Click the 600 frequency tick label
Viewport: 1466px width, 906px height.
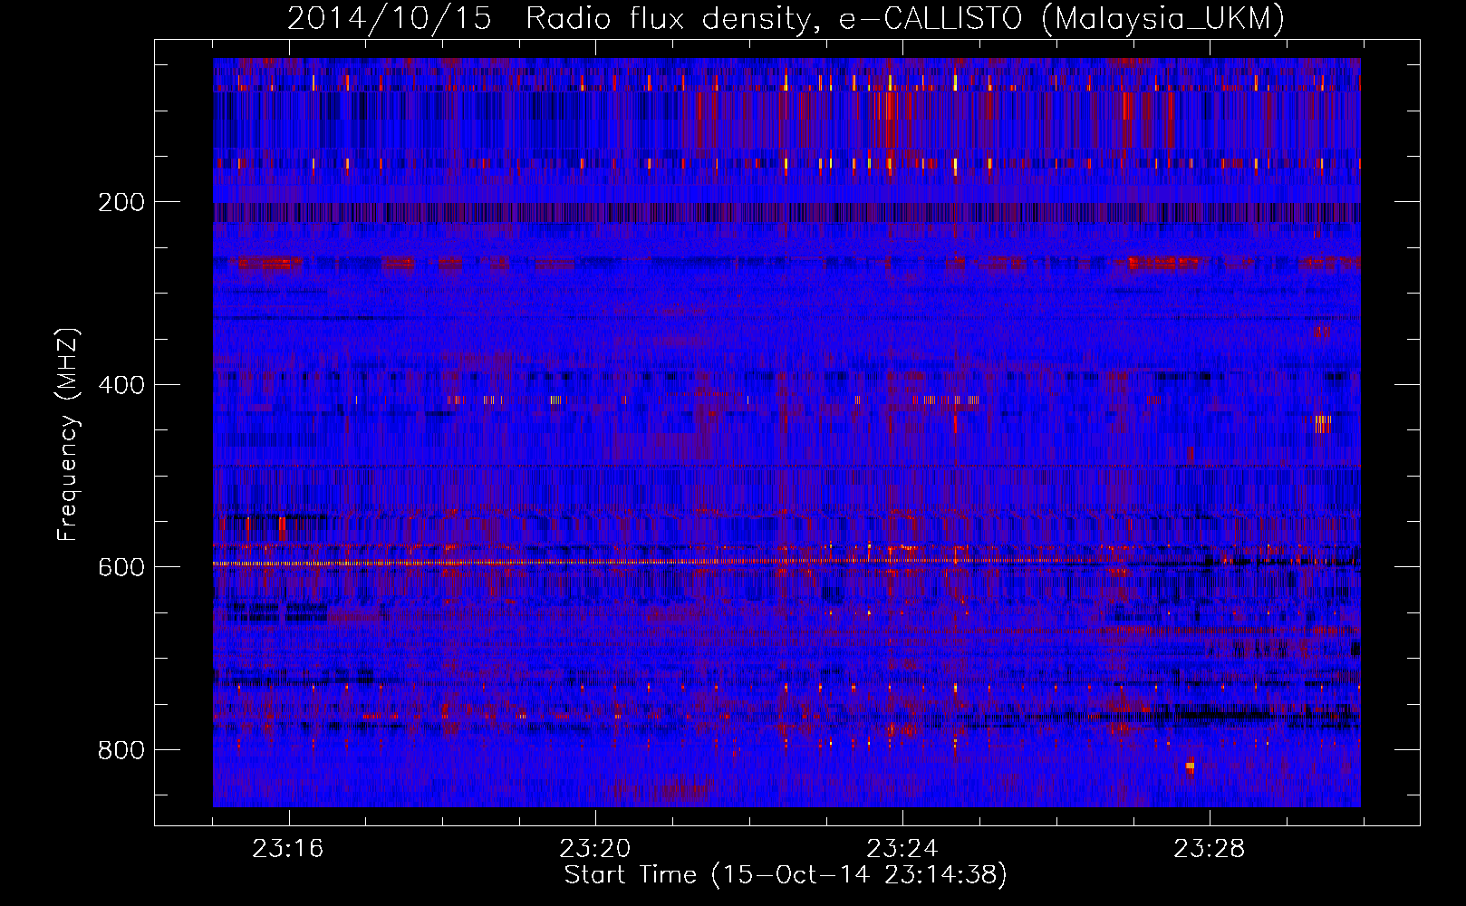pos(121,566)
